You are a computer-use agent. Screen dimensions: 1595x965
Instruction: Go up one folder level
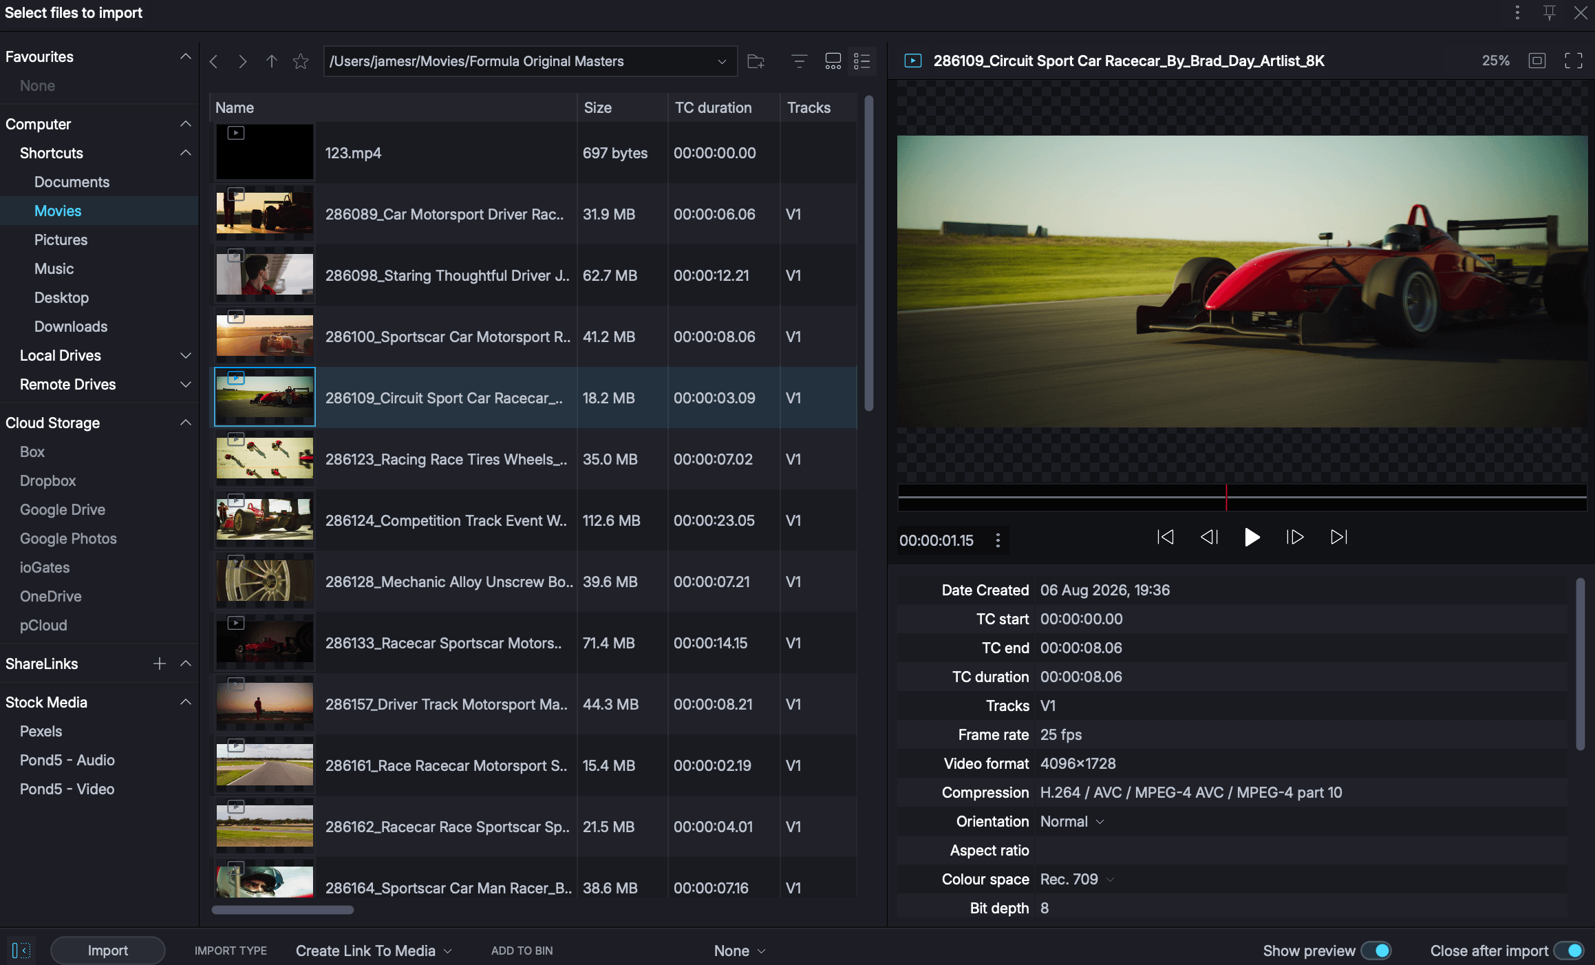click(272, 61)
